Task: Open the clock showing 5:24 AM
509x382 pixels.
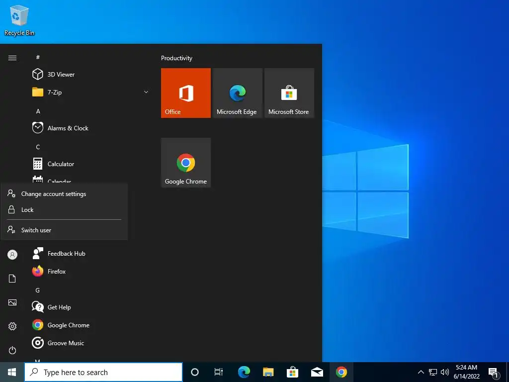Action: (x=466, y=372)
